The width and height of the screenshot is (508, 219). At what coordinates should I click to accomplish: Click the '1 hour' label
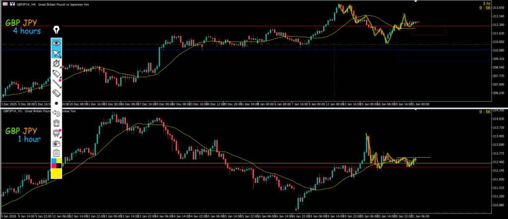pyautogui.click(x=29, y=139)
